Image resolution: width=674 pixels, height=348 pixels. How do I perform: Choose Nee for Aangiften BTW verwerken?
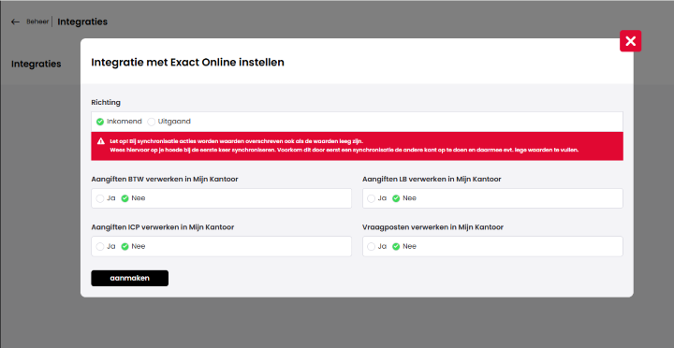tap(125, 198)
